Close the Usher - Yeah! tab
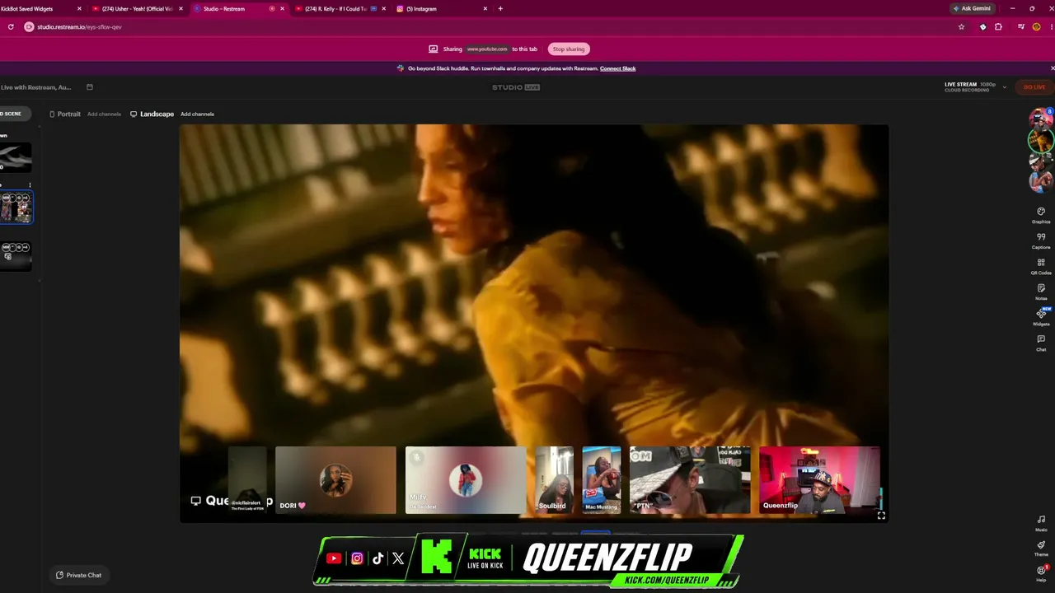1055x593 pixels. [181, 9]
